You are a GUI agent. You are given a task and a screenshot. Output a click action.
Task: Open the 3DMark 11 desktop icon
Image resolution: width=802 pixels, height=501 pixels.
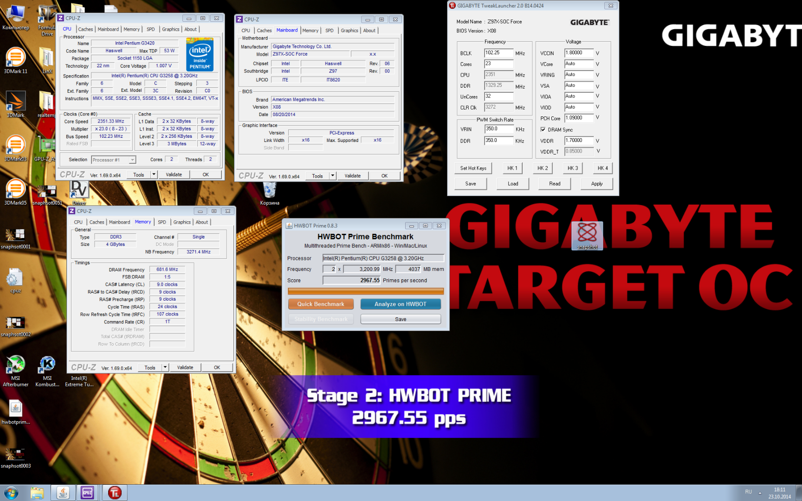(x=16, y=61)
